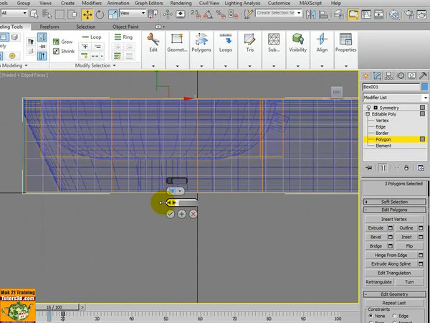This screenshot has height=323, width=430.
Task: Toggle Percent Snap in the toolbar
Action: (221, 14)
